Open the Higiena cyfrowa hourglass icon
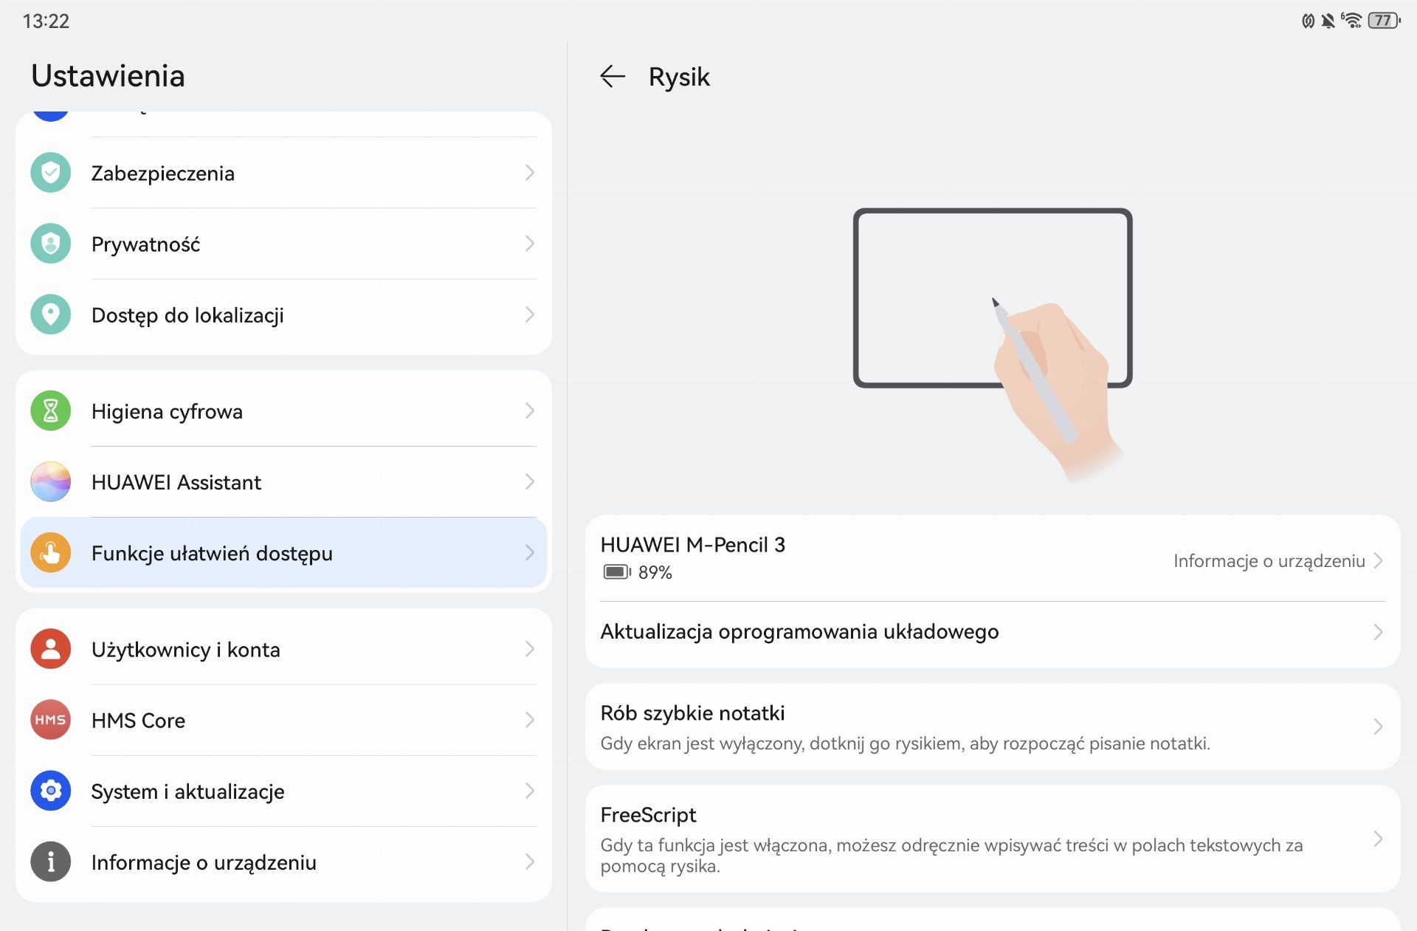 [x=51, y=410]
